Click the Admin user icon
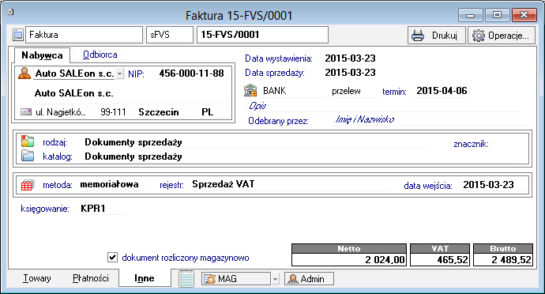Screen dimensions: 545x294 (x=293, y=279)
